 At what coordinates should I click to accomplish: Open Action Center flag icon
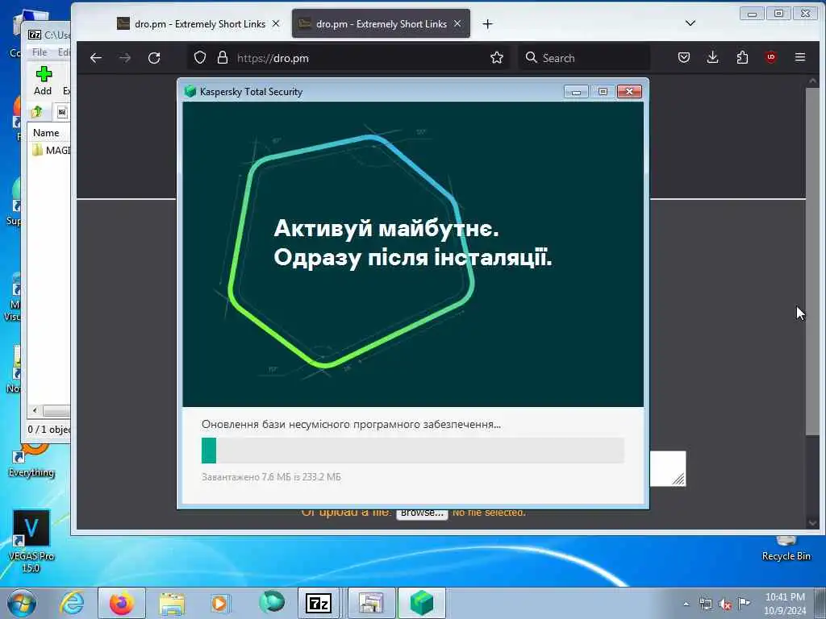pos(744,603)
